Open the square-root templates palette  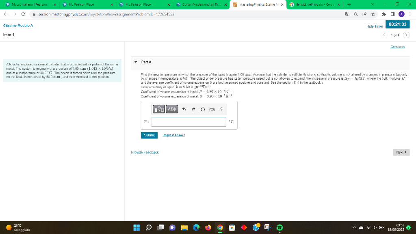(x=158, y=109)
